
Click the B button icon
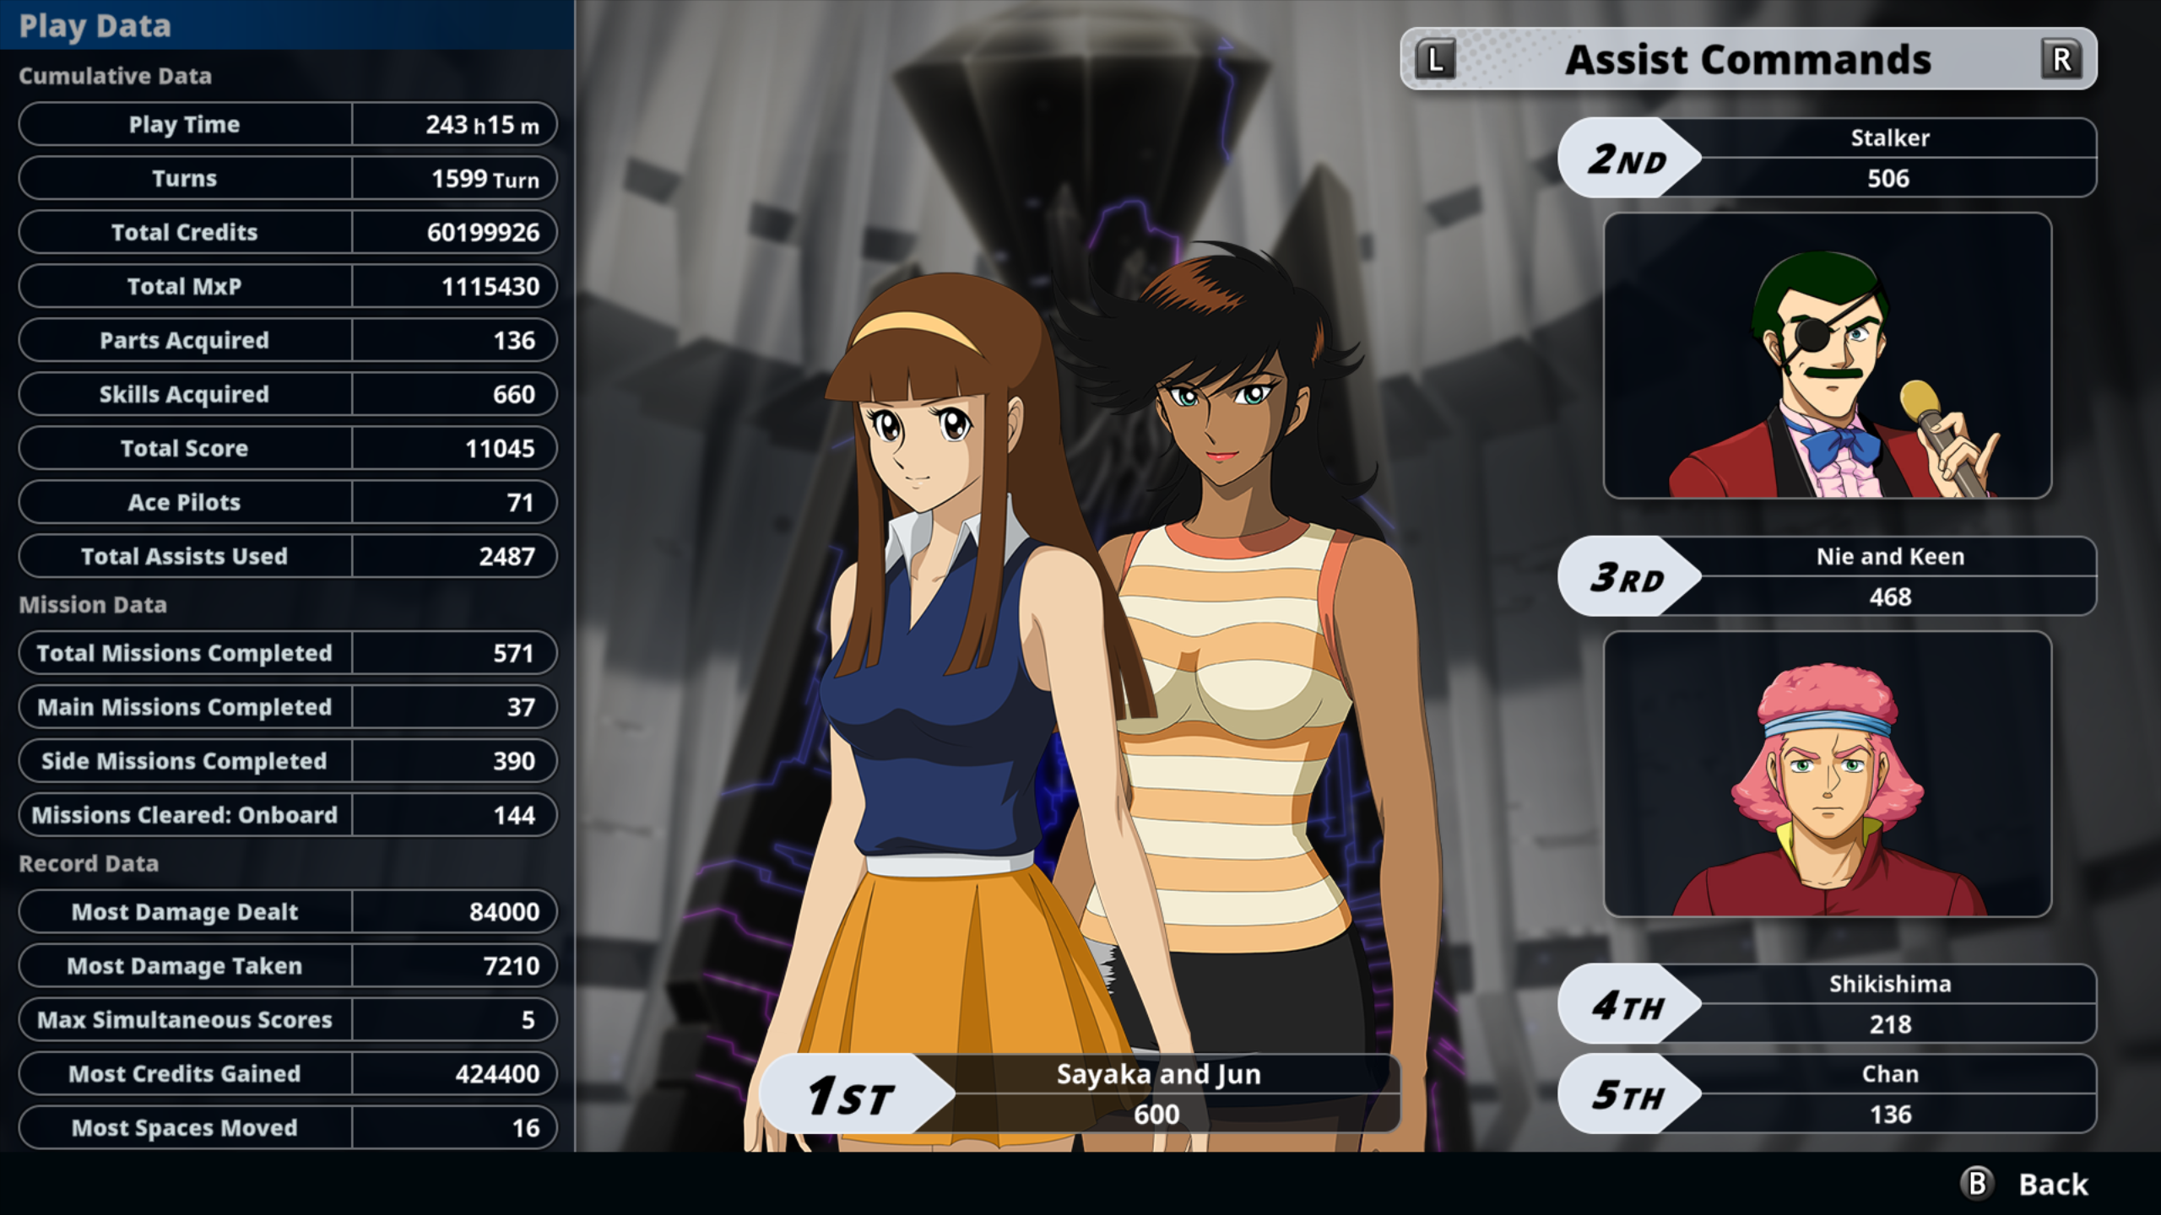(x=1977, y=1183)
